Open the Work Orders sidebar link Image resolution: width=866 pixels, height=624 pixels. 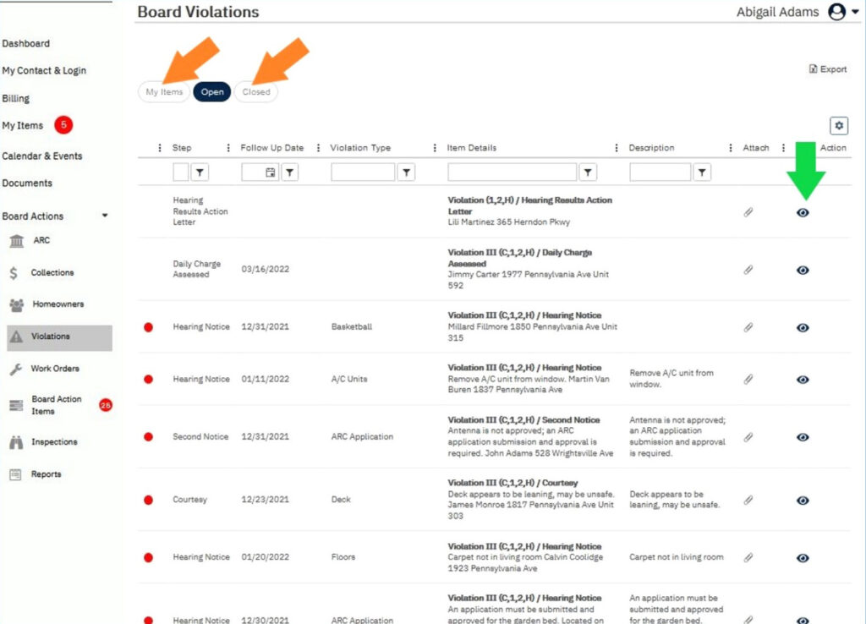tap(55, 369)
